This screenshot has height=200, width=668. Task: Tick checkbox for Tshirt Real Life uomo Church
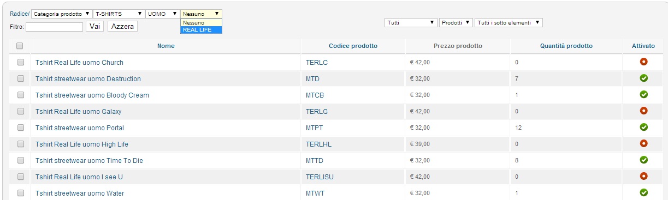pyautogui.click(x=21, y=62)
